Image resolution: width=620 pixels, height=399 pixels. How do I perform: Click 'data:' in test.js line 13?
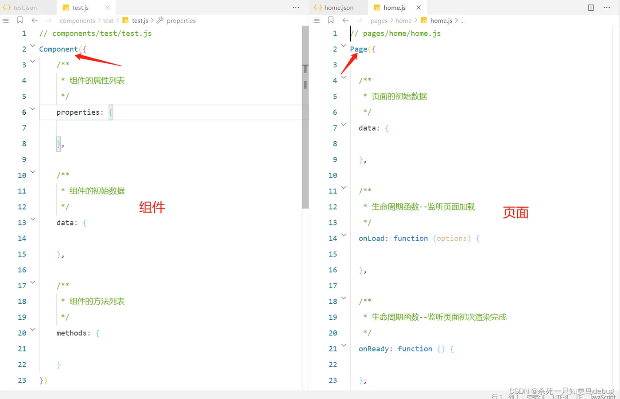coord(67,223)
